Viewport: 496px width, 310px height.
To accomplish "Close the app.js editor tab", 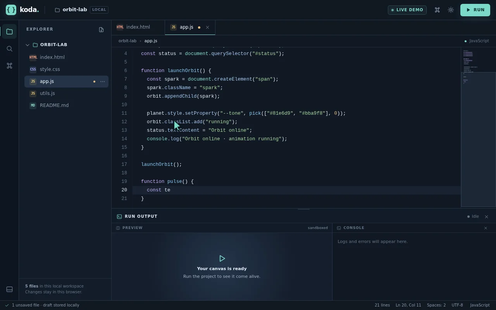I will coord(207,27).
